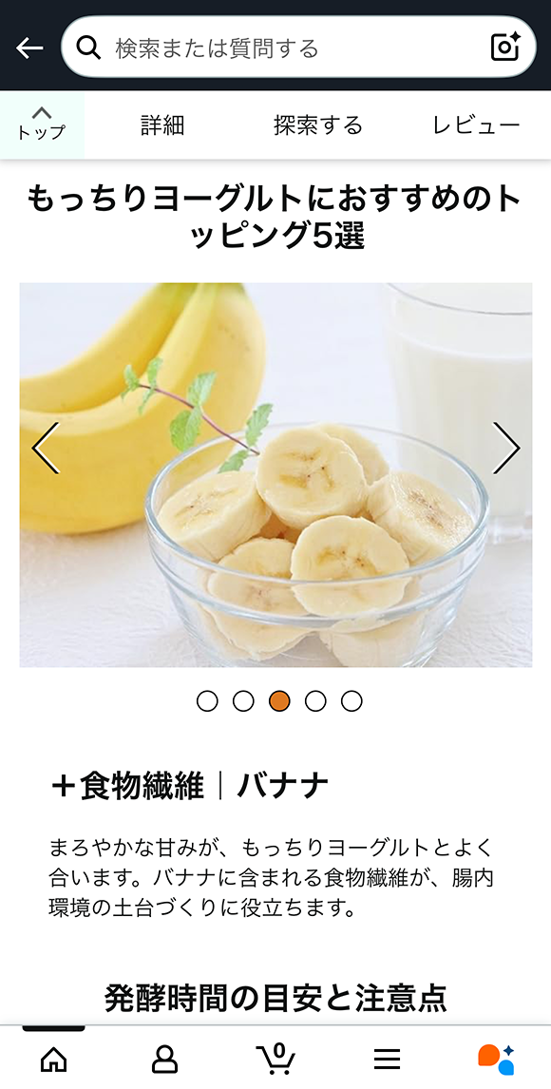This screenshot has height=1089, width=551.
Task: Select the first carousel dot
Action: (x=207, y=700)
